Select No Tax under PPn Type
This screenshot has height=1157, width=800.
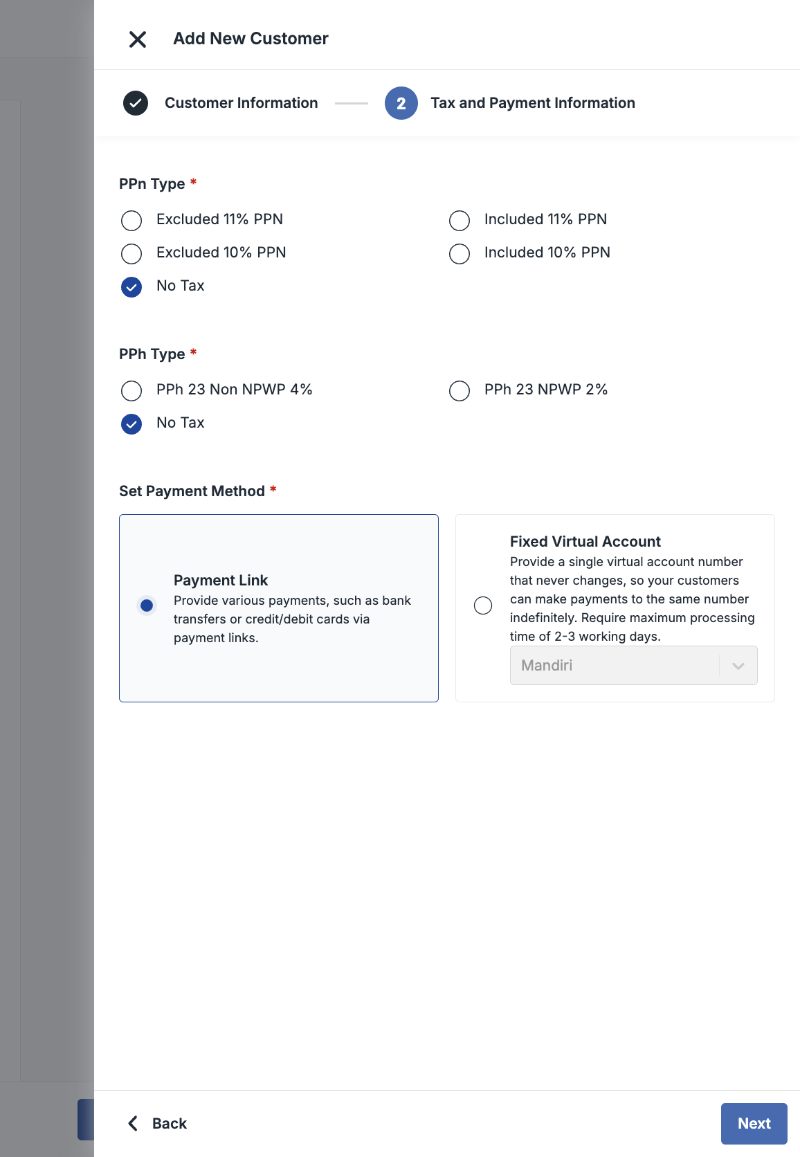[131, 286]
